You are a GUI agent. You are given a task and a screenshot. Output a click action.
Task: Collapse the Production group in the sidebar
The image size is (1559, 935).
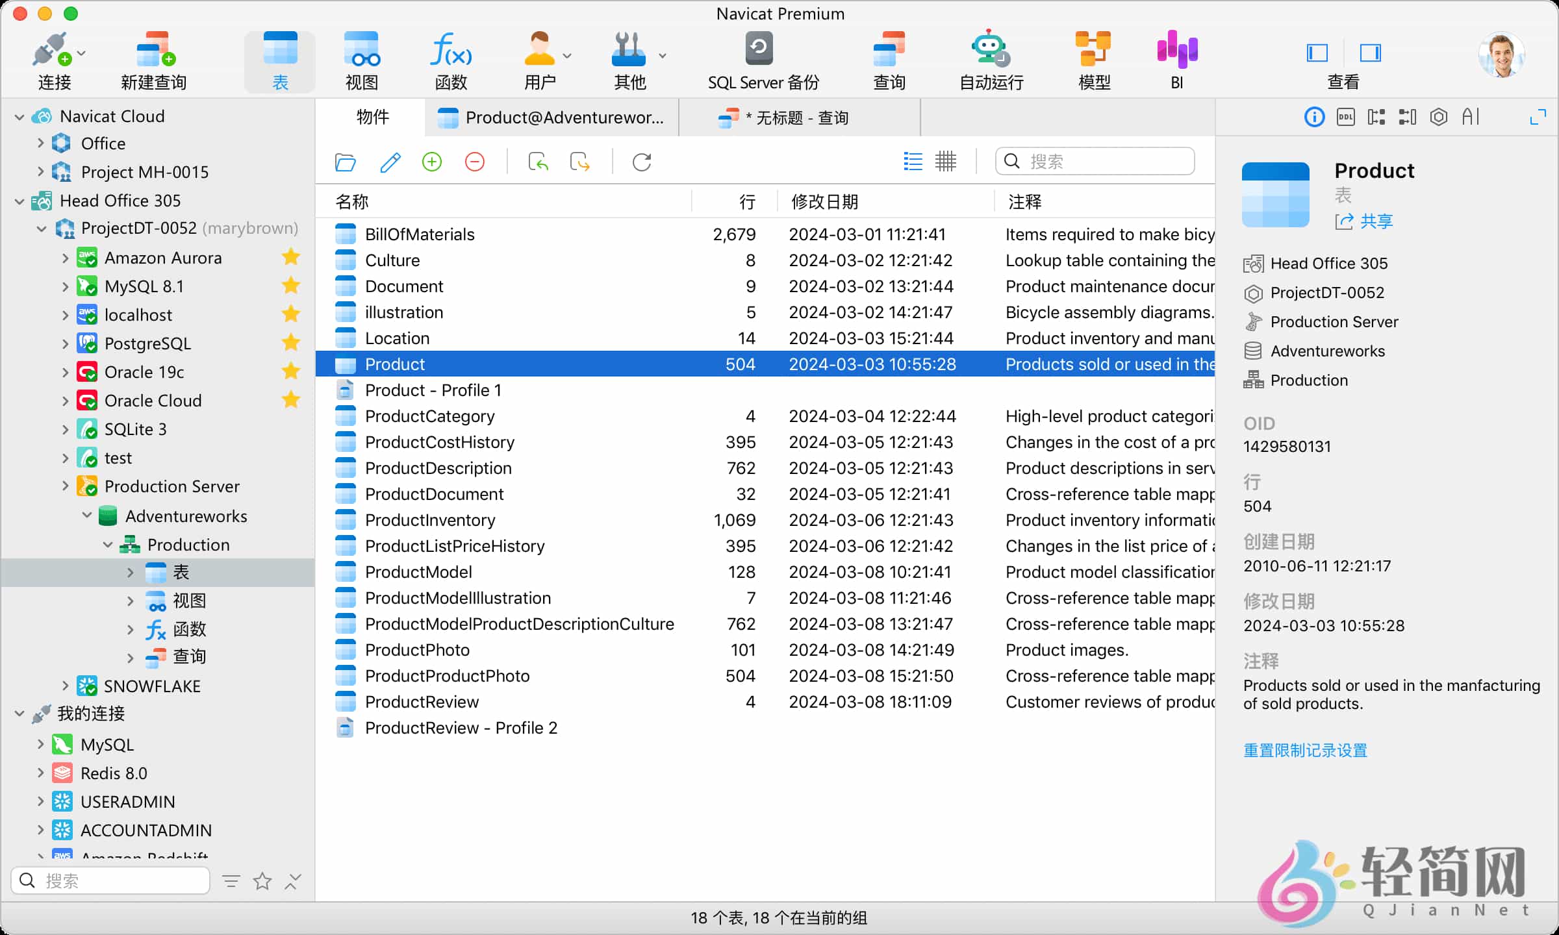tap(108, 544)
